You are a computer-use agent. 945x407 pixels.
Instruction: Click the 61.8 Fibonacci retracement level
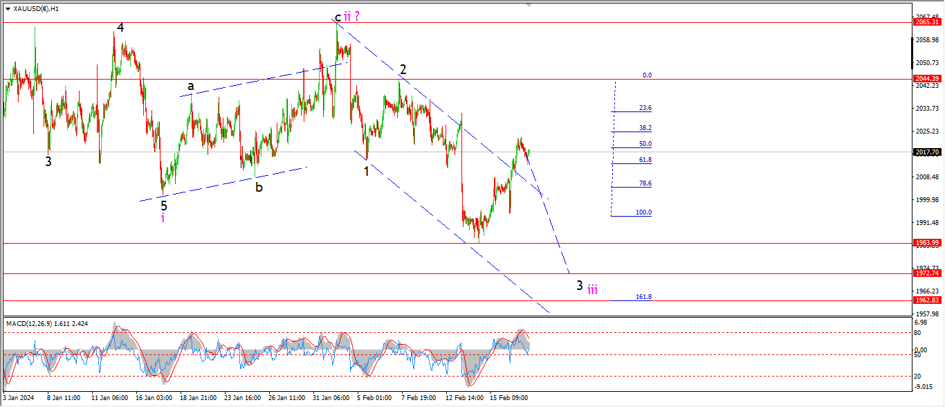click(x=645, y=160)
